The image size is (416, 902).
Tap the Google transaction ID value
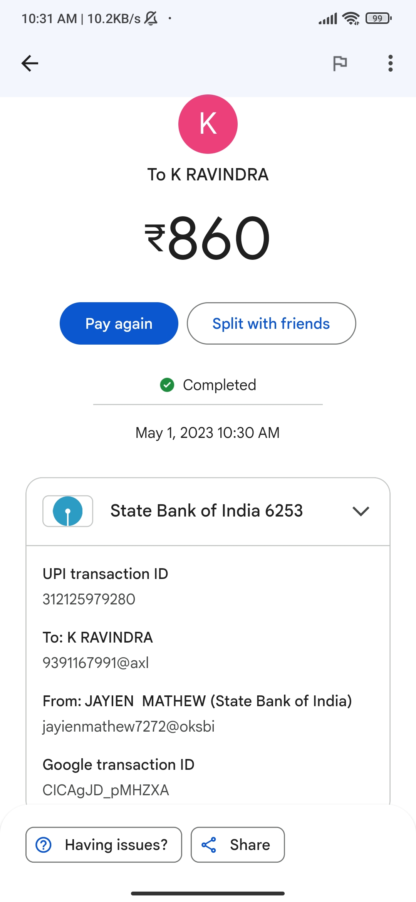click(x=106, y=790)
